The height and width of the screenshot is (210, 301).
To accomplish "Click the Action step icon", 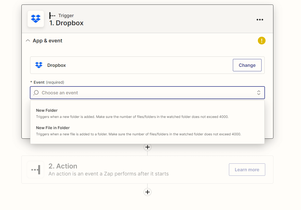I will [x=35, y=170].
